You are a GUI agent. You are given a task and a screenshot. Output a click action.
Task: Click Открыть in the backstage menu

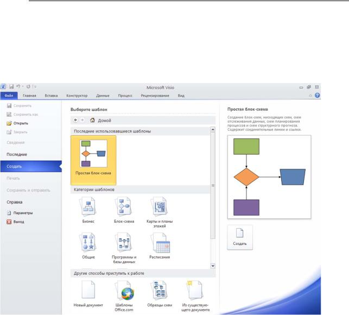[x=17, y=123]
